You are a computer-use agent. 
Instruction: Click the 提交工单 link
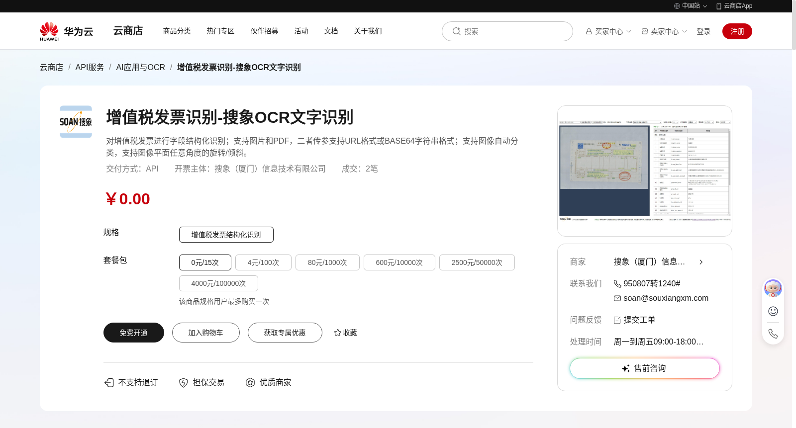(639, 320)
